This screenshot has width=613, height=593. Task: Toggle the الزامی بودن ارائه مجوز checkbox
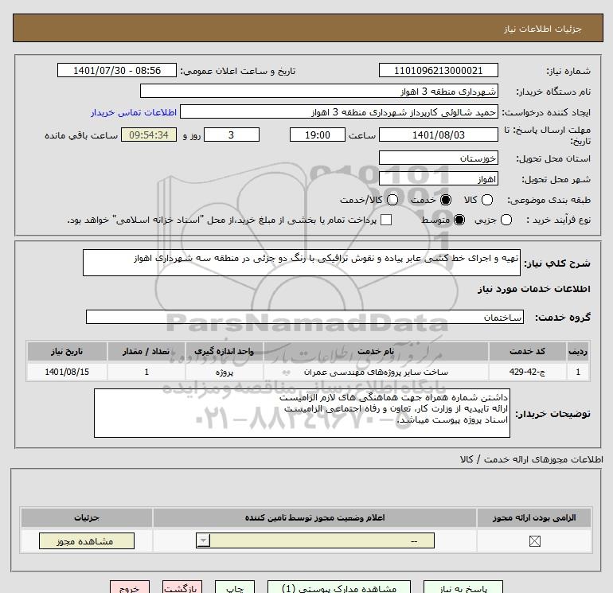pyautogui.click(x=534, y=541)
